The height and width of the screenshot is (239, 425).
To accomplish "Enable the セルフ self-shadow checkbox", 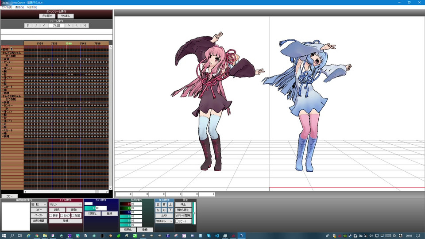I will point(62,216).
